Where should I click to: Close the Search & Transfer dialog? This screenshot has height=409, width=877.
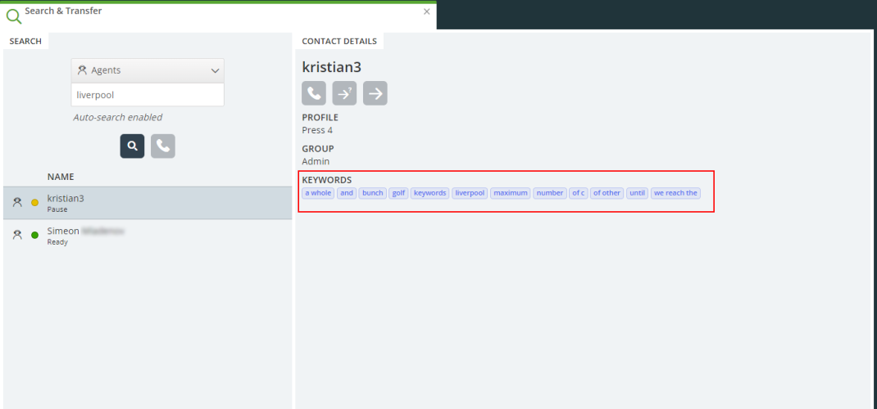pyautogui.click(x=426, y=11)
